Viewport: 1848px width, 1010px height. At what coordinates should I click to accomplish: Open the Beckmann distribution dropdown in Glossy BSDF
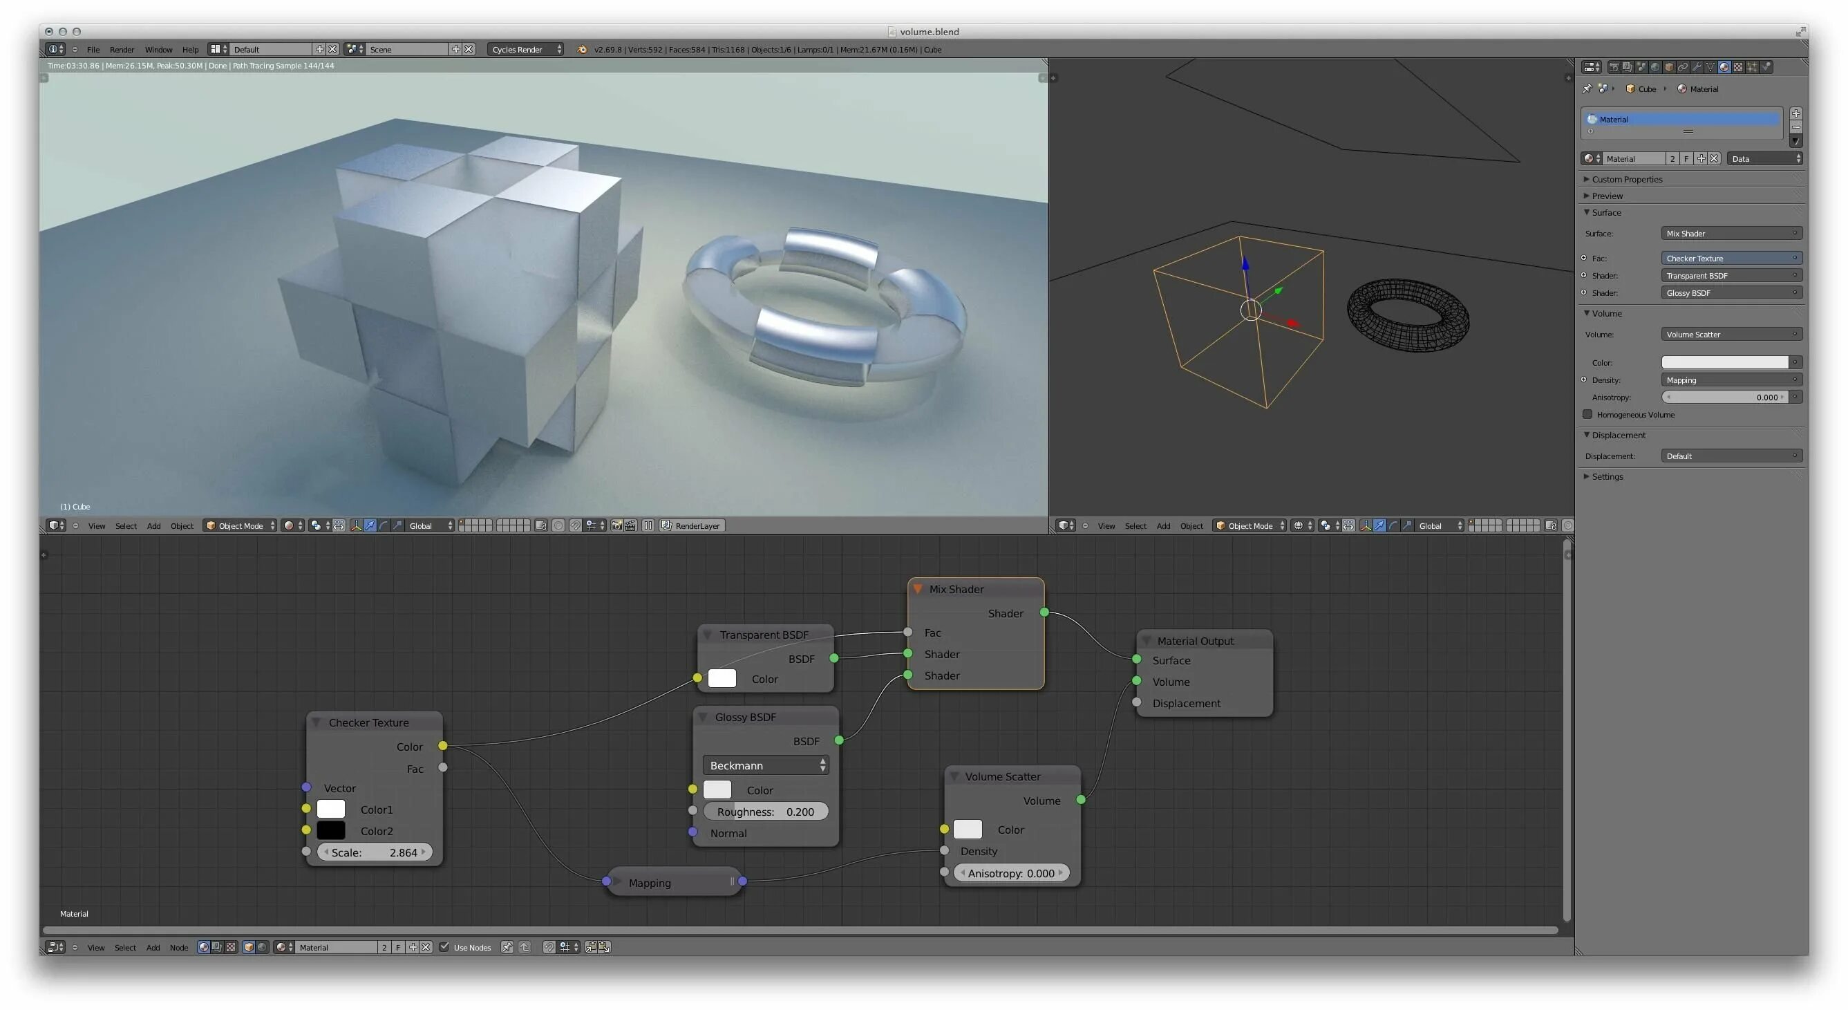coord(766,765)
